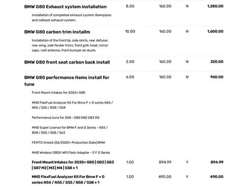The width and height of the screenshot is (248, 186).
Task: Select 'BMW G80 front seat carbon back install'
Action: 67,62
